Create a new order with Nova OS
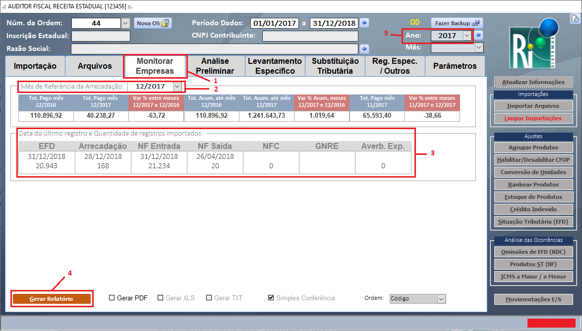Screen dimensions: 582x331 pos(153,23)
